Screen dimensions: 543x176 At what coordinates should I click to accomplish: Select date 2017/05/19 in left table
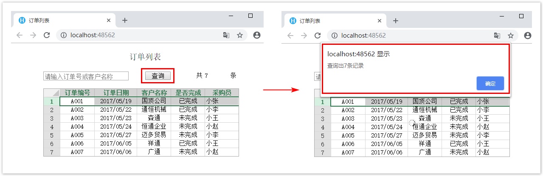[116, 101]
